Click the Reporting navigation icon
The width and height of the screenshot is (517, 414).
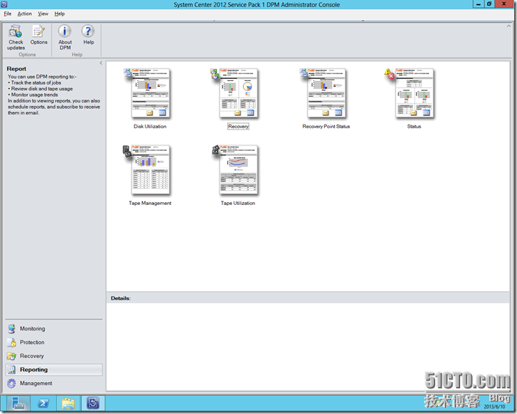click(12, 370)
